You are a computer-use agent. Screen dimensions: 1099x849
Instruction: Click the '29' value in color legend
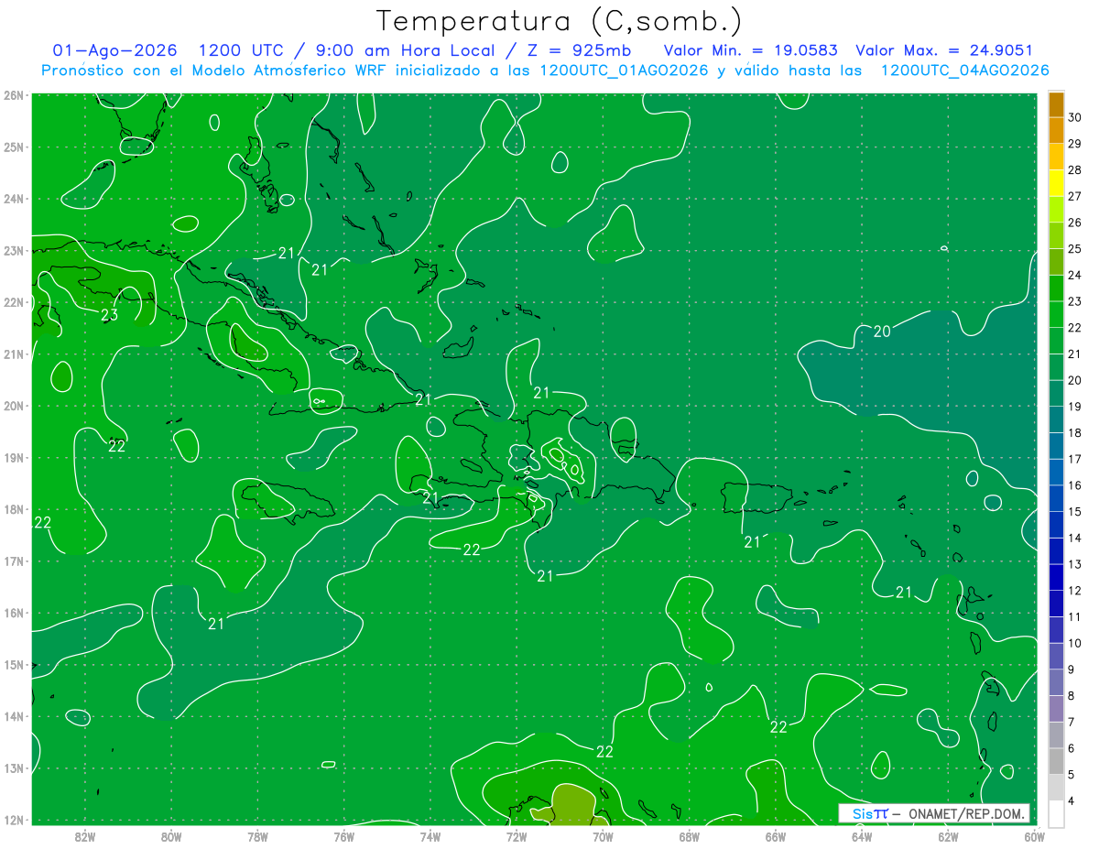pos(1074,144)
